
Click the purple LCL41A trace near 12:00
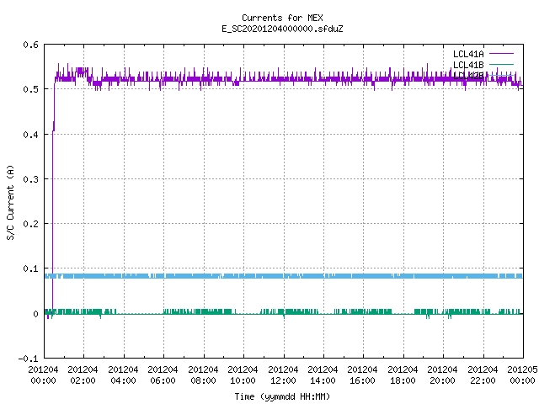coord(284,79)
